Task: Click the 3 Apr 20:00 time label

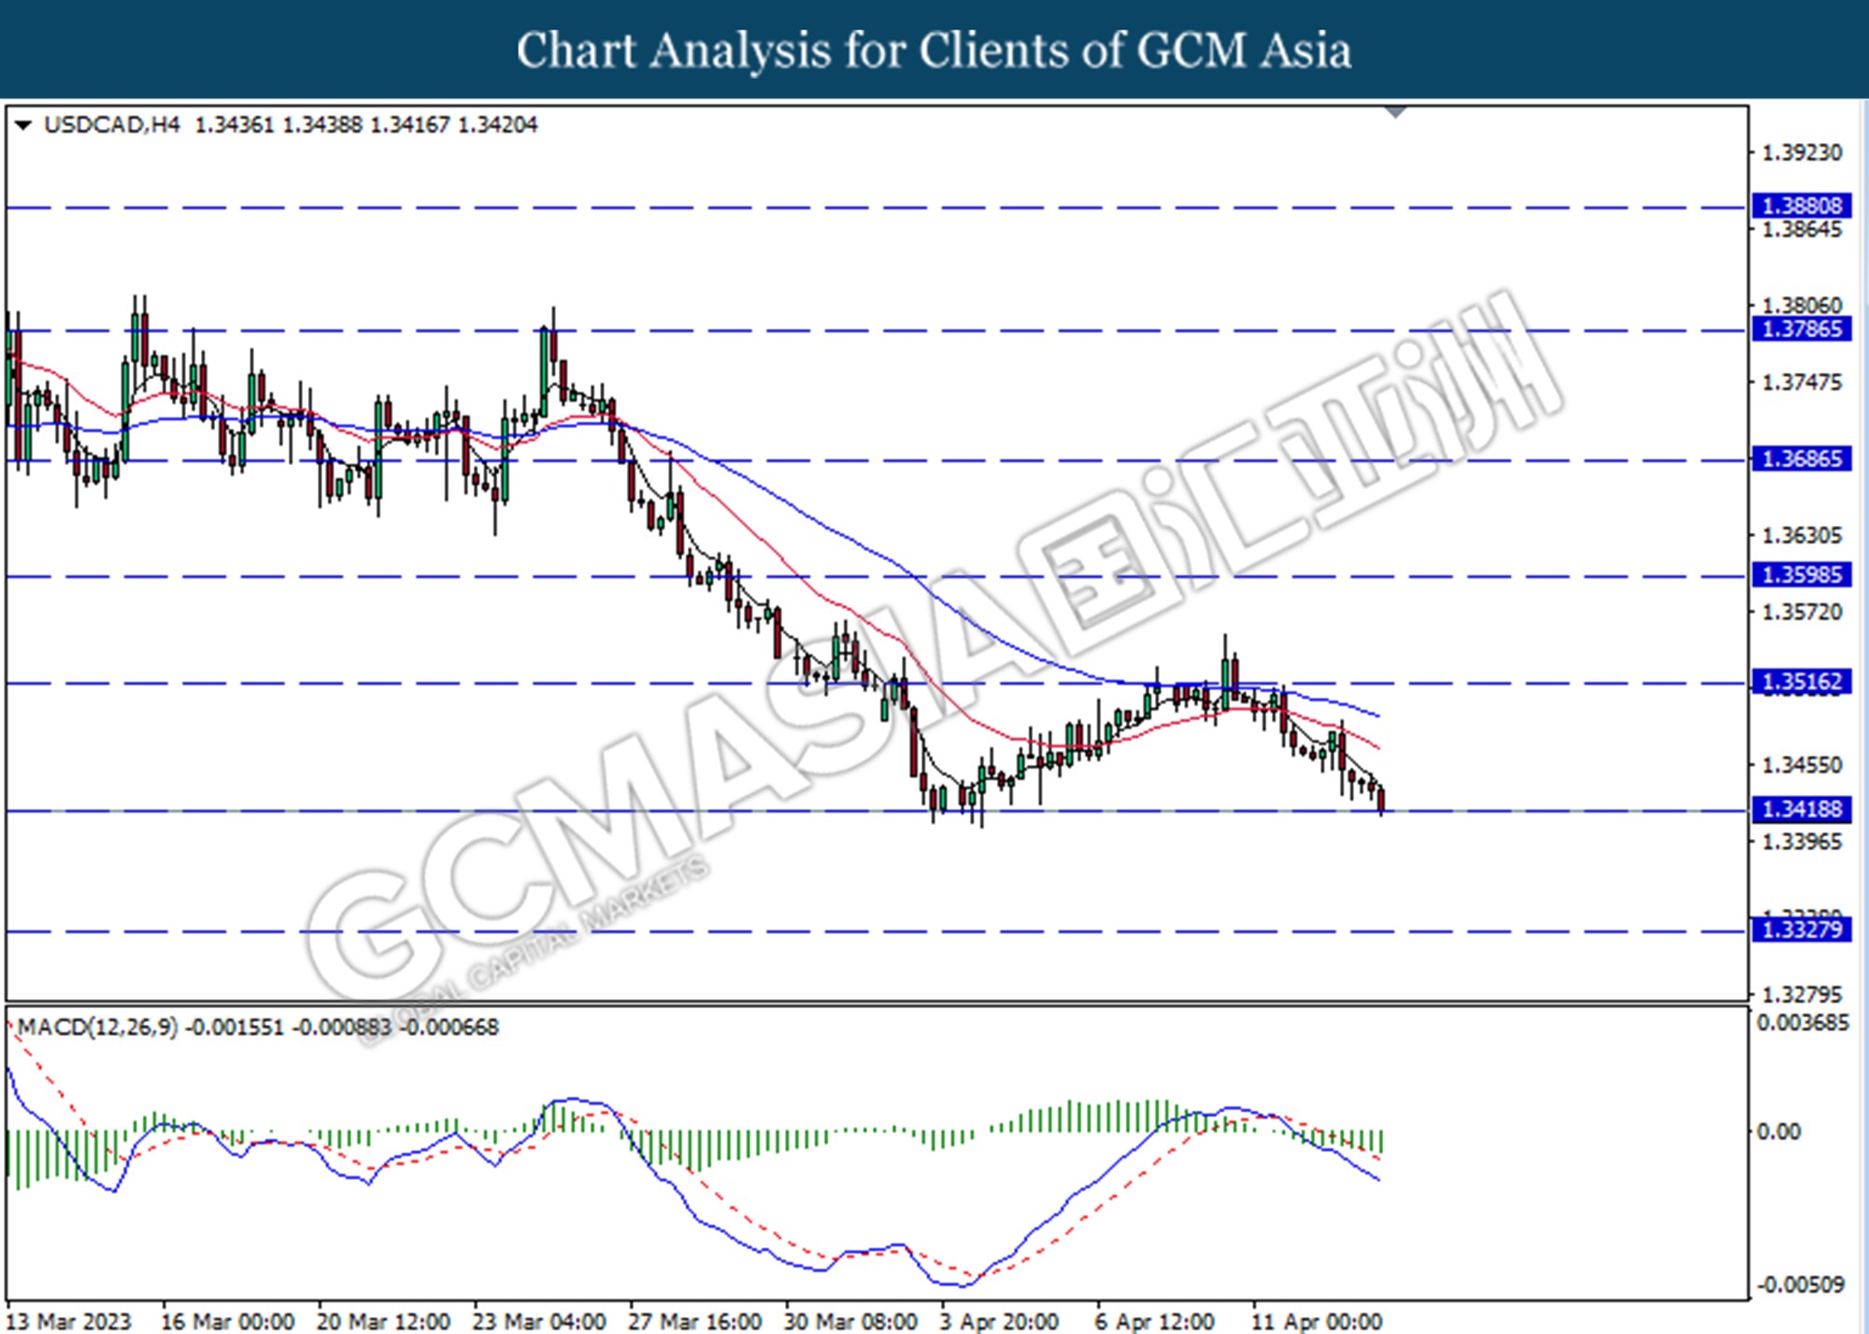Action: pyautogui.click(x=999, y=1322)
